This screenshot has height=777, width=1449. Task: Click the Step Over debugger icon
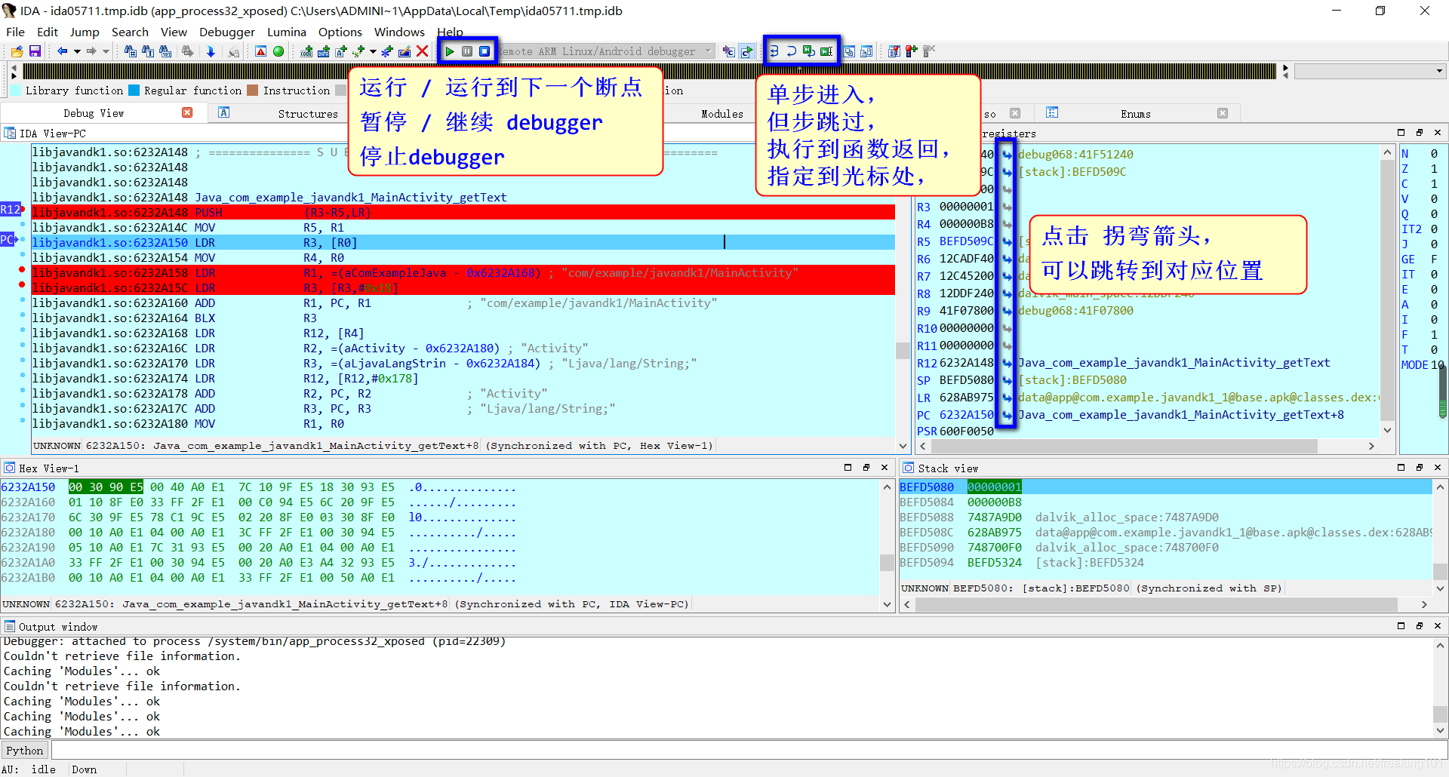(x=792, y=51)
